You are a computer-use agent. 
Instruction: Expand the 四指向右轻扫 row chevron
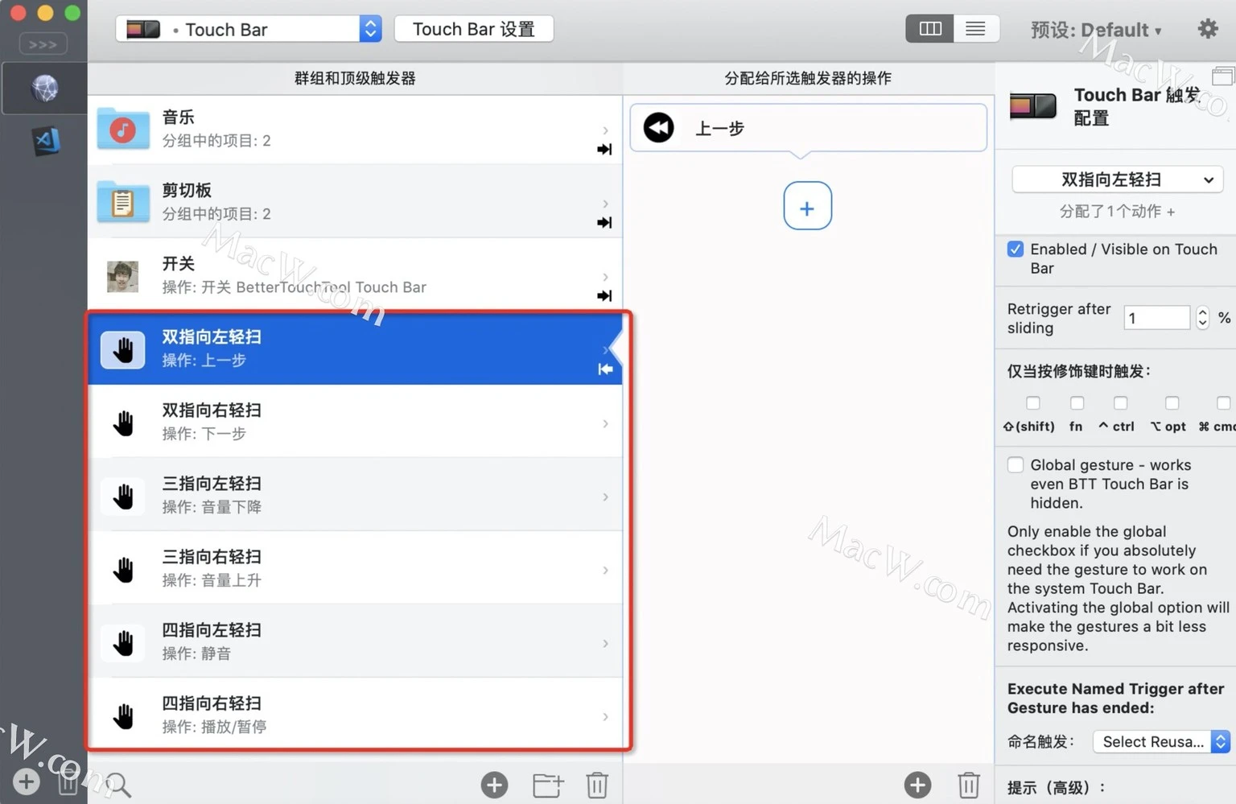pos(605,716)
